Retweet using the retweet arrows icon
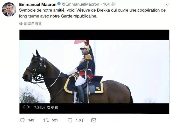Screen dimensions: 171x125 point(46,120)
